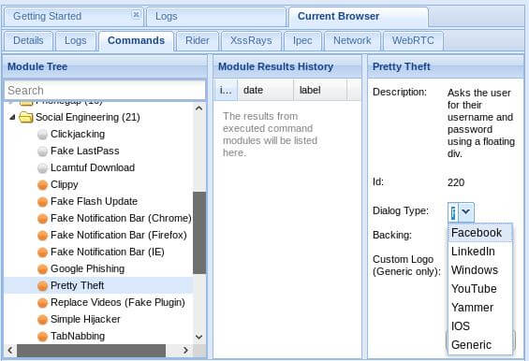
Task: Click the orange Clippy module indicator icon
Action: 42,185
